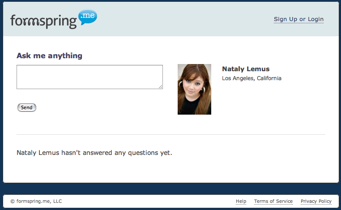The height and width of the screenshot is (210, 341).
Task: Click the Nataly Lemus profile name
Action: [x=246, y=69]
